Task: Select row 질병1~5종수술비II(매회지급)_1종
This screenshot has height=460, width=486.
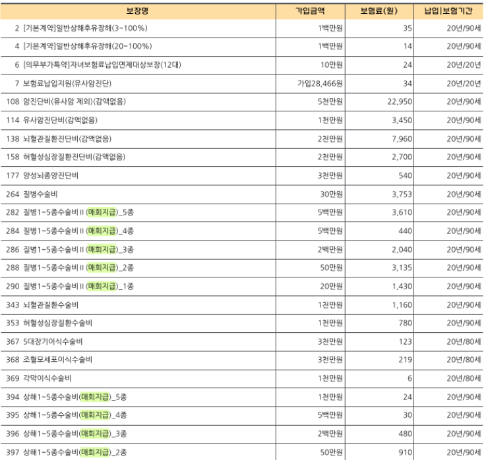Action: 242,286
